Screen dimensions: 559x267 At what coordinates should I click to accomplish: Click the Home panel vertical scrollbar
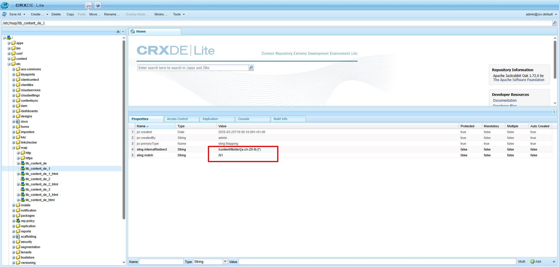(555, 60)
